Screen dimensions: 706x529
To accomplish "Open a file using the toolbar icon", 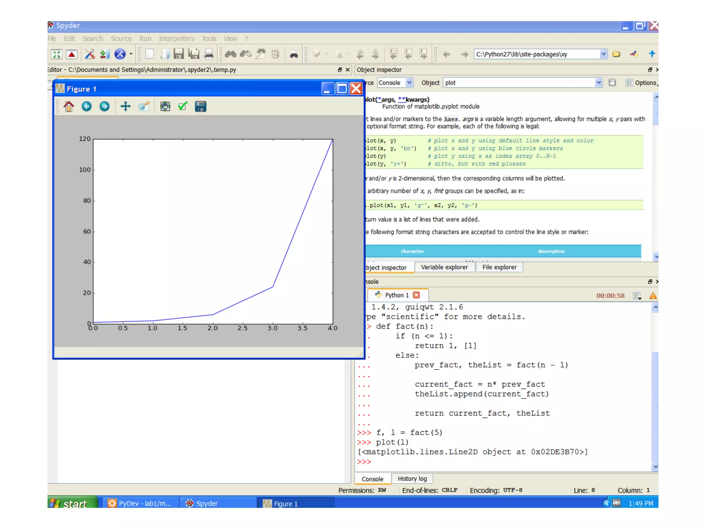I will (164, 54).
